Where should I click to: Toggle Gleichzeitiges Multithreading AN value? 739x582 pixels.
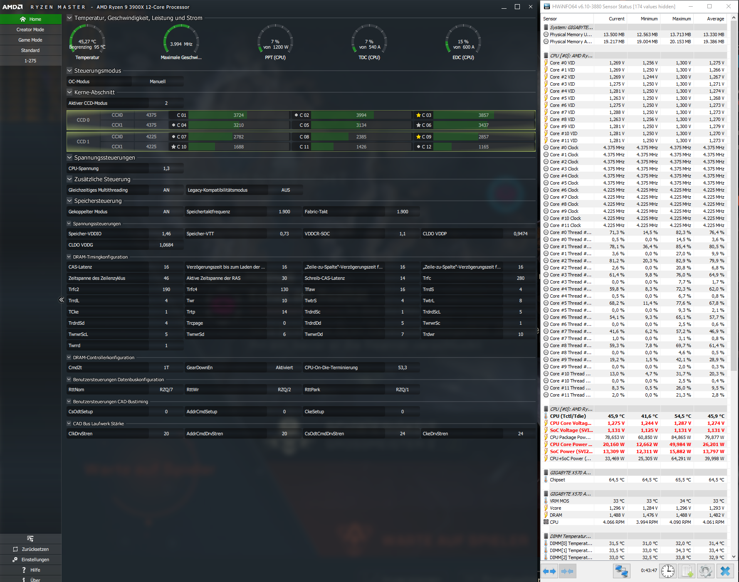(x=166, y=190)
